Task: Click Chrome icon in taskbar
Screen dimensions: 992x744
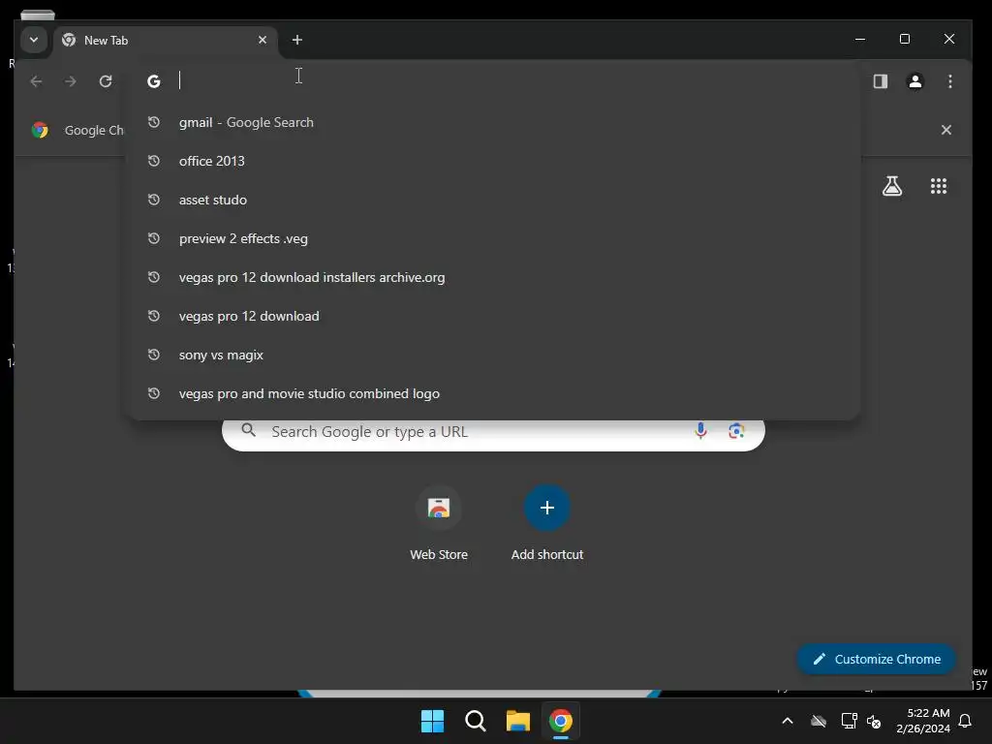Action: [561, 721]
